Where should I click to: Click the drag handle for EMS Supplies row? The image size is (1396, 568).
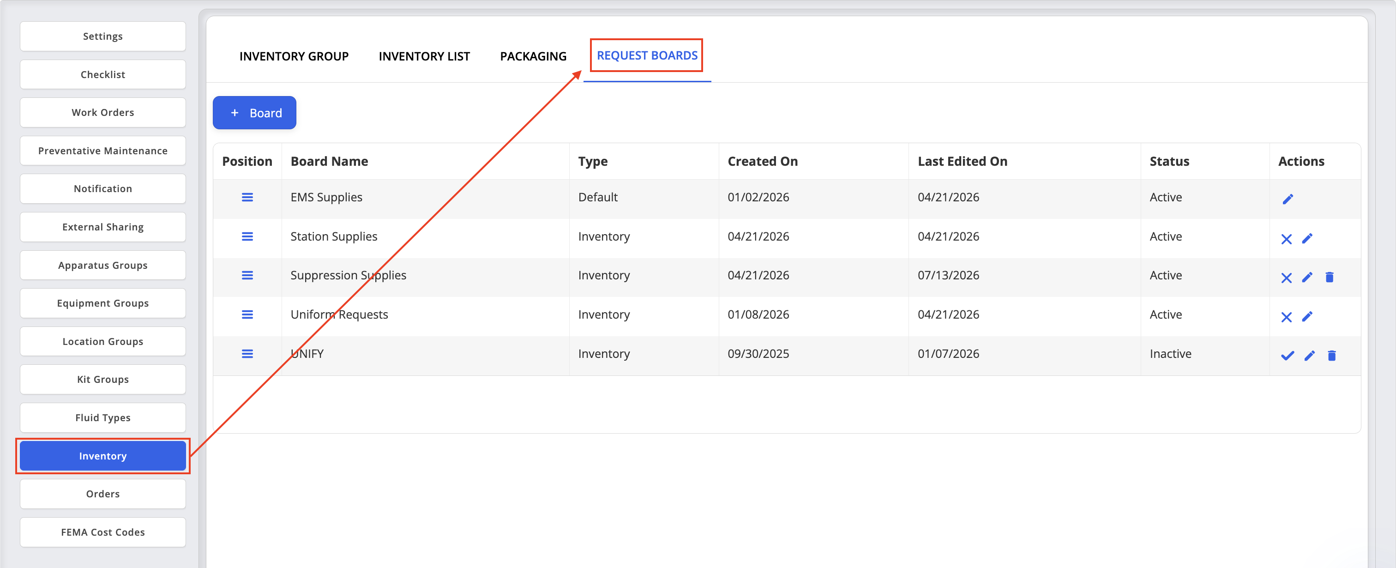(x=247, y=197)
